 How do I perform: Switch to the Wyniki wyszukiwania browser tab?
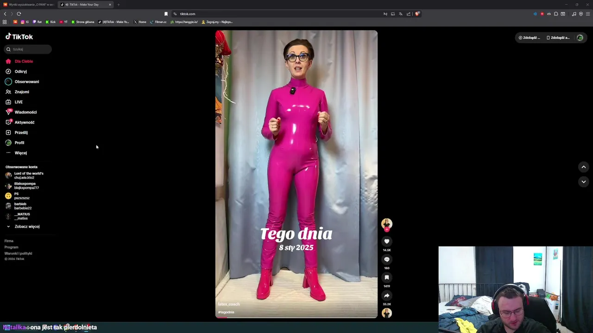29,5
